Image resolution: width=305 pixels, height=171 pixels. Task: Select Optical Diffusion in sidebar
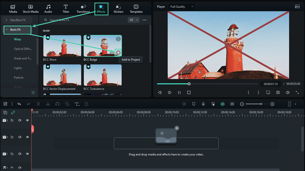[x=23, y=49]
